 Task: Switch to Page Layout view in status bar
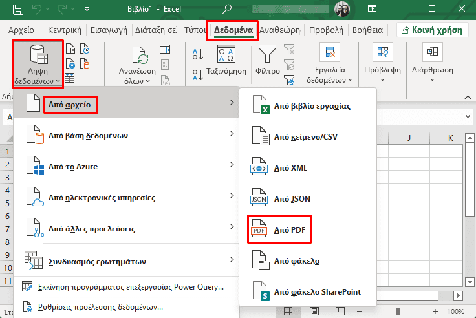314,312
